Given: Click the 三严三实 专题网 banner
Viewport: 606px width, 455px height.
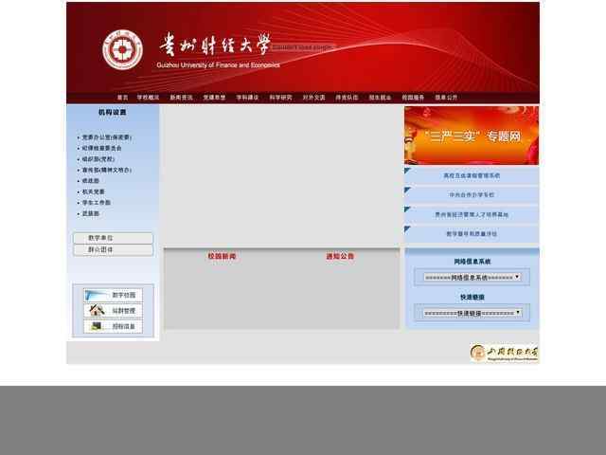Looking at the screenshot, I should click(472, 136).
